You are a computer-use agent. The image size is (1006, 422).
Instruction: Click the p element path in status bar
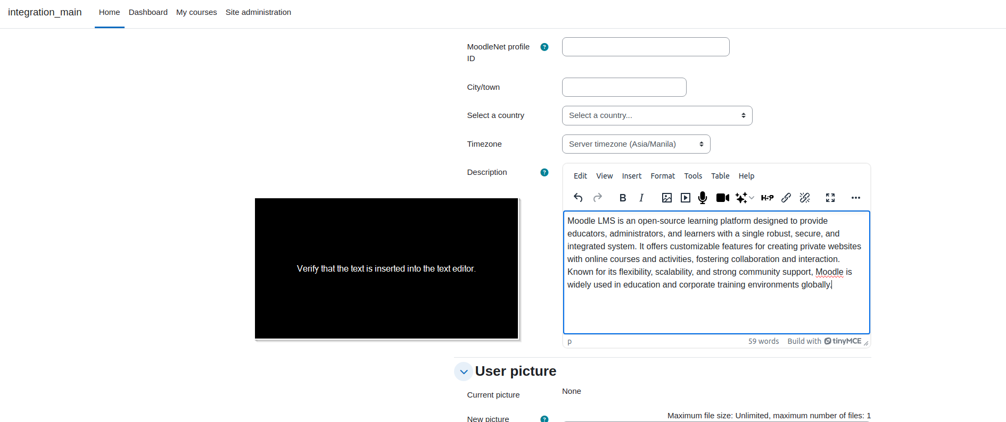coord(570,341)
